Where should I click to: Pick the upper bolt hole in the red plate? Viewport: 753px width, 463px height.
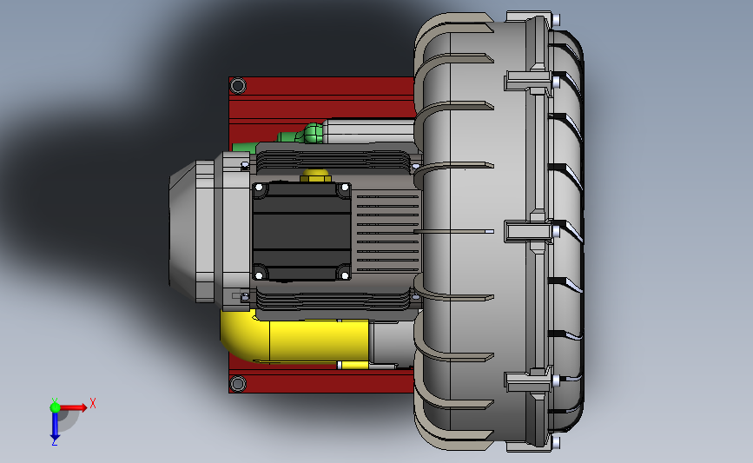coord(238,86)
